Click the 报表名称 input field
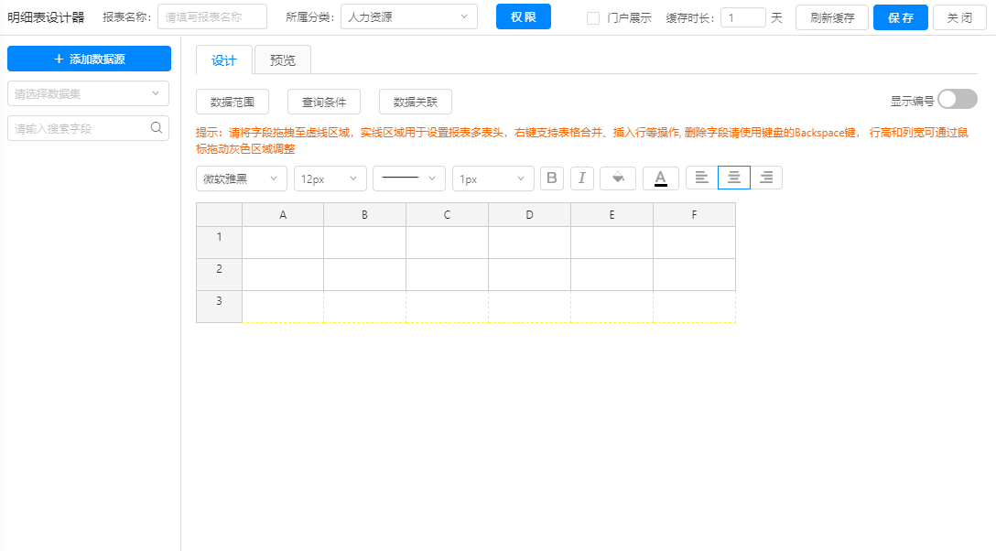The width and height of the screenshot is (996, 551). pos(212,17)
